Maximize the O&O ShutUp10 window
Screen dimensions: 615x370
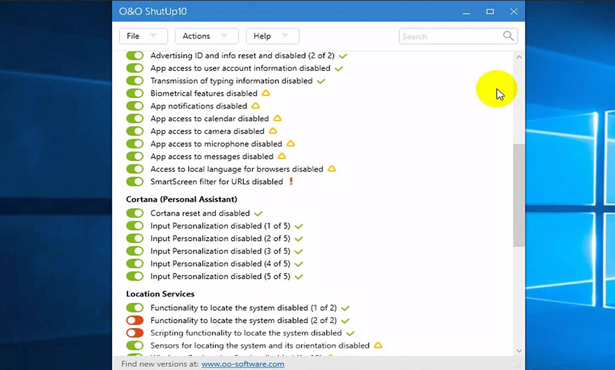(490, 11)
